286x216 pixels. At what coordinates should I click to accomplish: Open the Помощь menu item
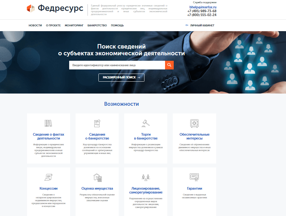(x=117, y=25)
